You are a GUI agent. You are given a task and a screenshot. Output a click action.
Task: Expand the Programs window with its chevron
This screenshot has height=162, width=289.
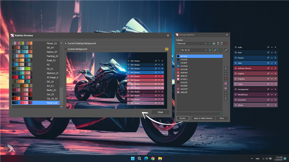click(272, 79)
